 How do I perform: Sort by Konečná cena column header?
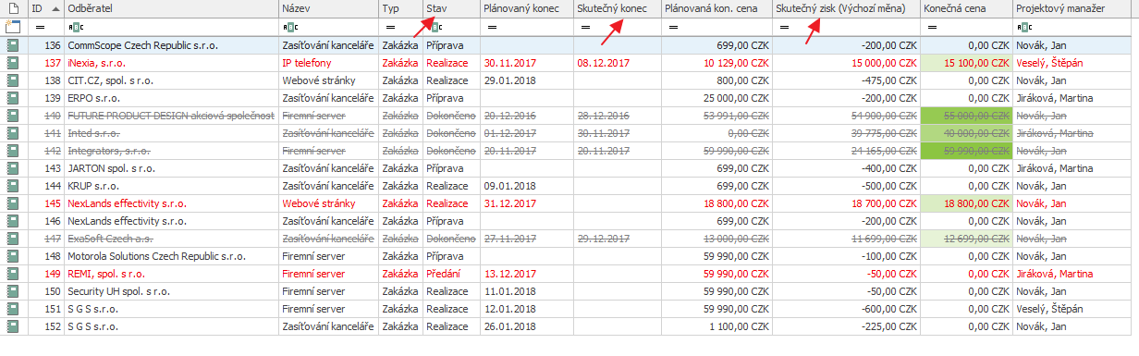966,8
